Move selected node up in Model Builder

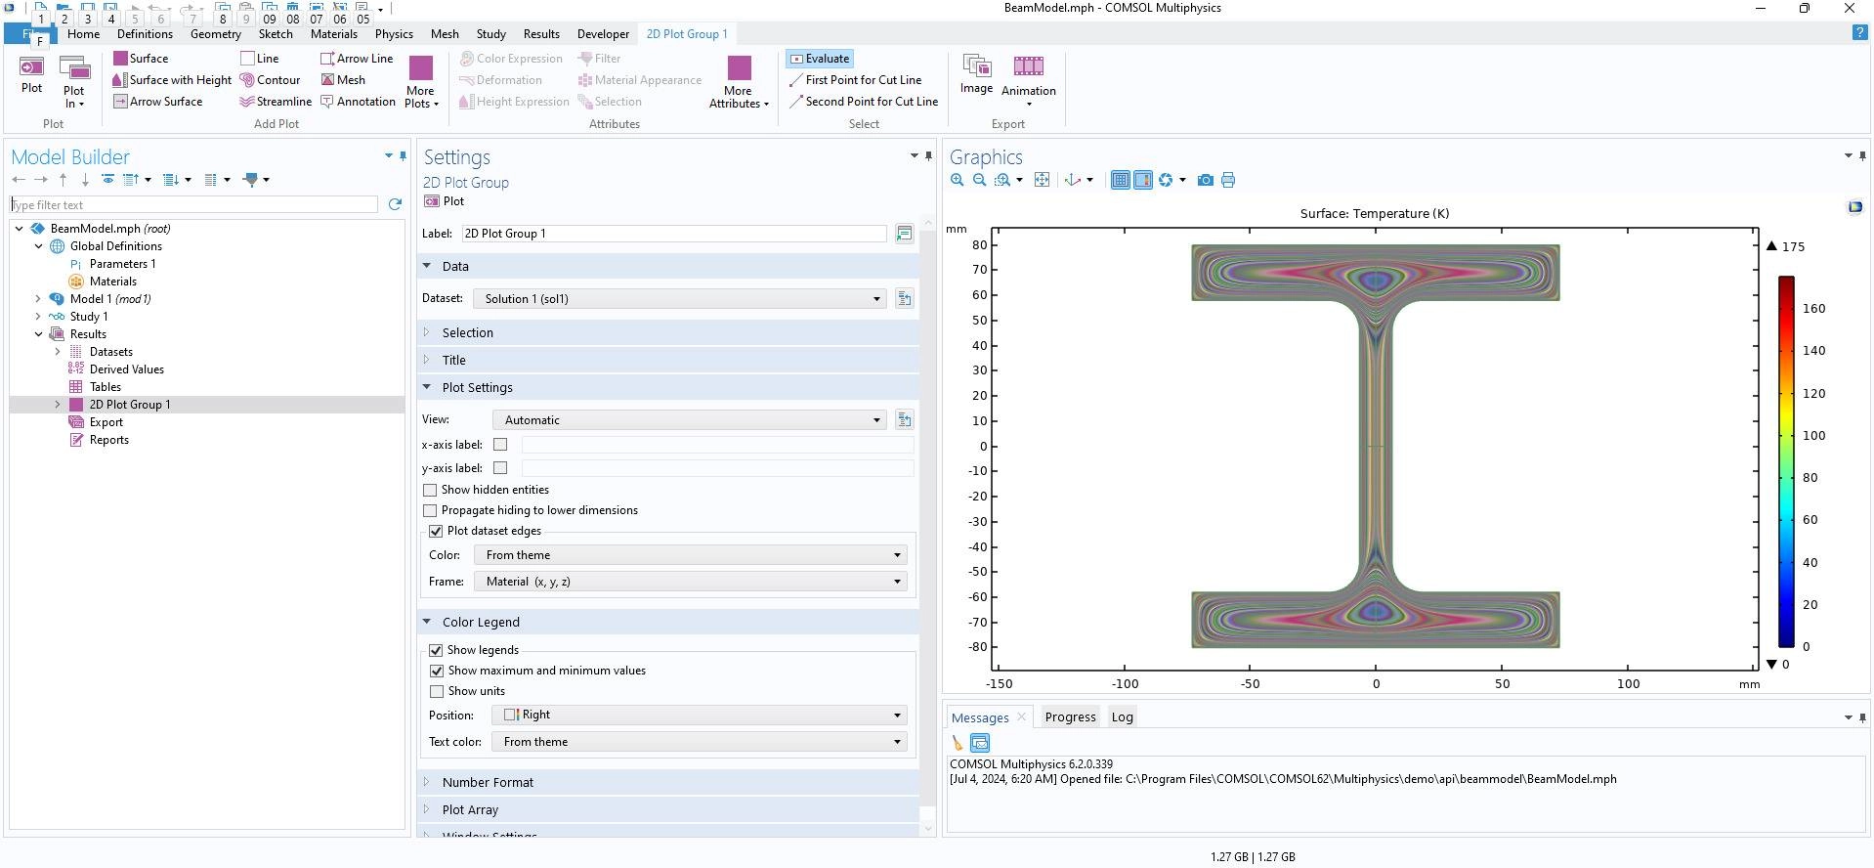point(63,180)
